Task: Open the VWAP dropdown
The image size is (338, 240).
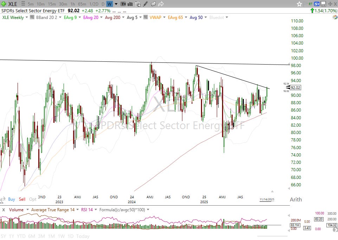Action: [164, 17]
